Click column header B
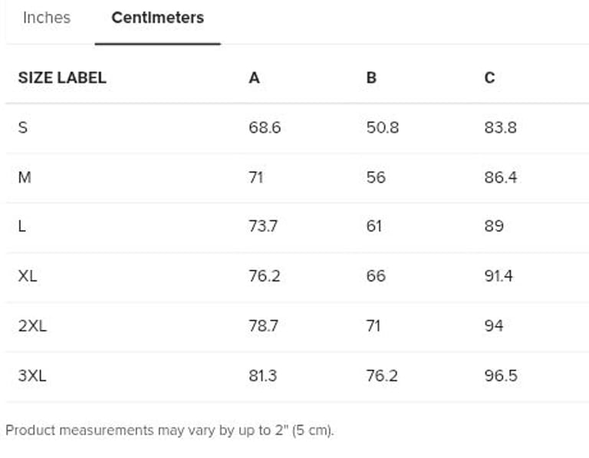 tap(371, 77)
